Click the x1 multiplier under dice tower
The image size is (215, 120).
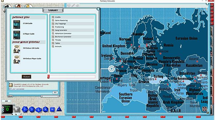coord(21,114)
